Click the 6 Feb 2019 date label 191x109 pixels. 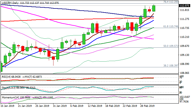click(77, 106)
